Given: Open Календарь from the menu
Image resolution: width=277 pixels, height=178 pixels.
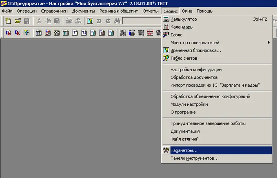Looking at the screenshot, I should [181, 27].
